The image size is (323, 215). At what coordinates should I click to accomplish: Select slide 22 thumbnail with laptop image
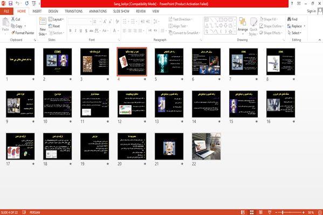(x=206, y=146)
